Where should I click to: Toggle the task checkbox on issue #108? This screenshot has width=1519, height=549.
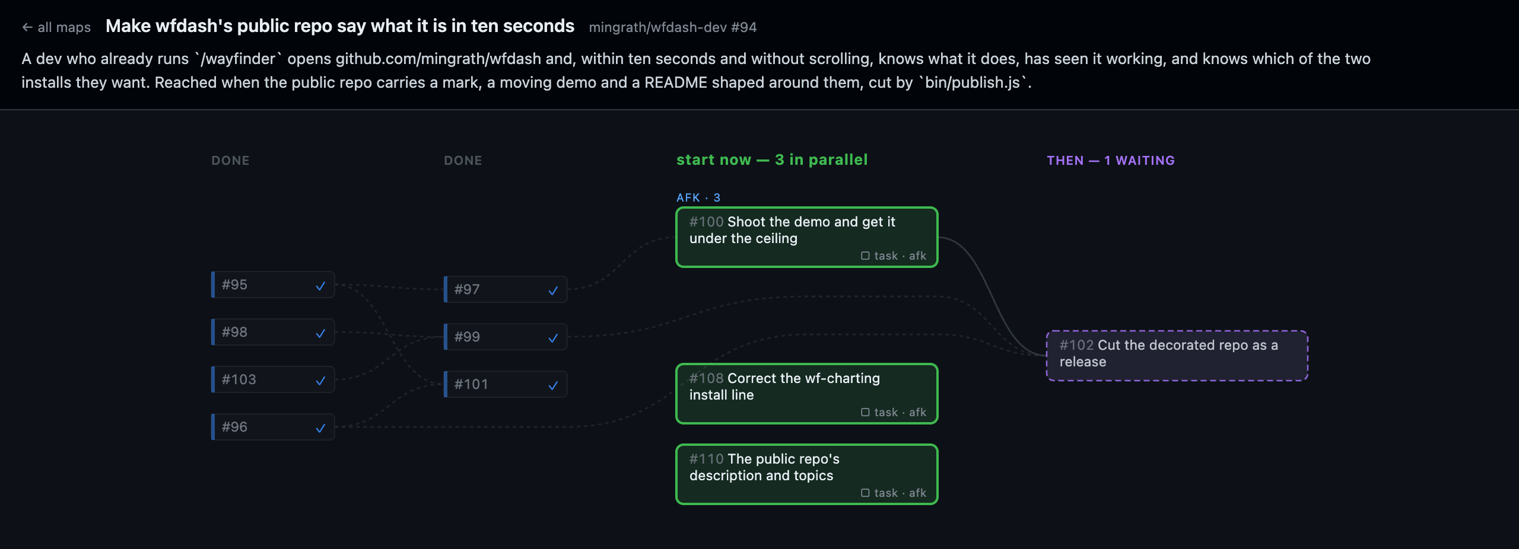click(x=865, y=412)
